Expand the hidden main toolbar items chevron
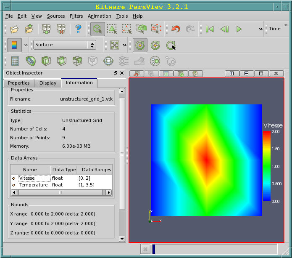The width and height of the screenshot is (292, 258). tap(261, 29)
